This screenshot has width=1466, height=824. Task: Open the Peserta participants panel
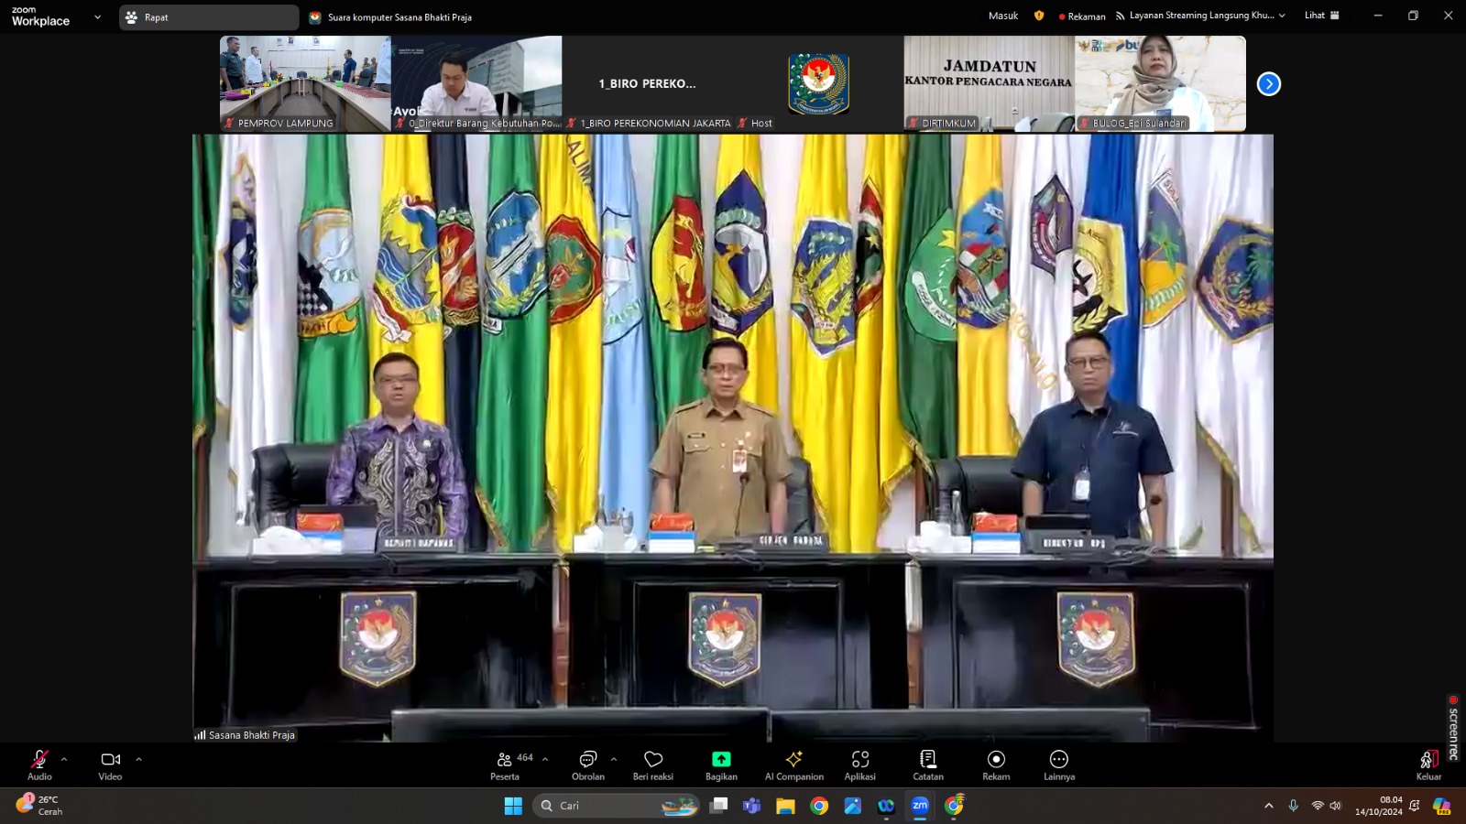click(x=505, y=764)
